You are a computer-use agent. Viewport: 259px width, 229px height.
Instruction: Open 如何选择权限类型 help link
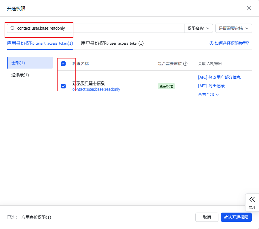(229, 43)
